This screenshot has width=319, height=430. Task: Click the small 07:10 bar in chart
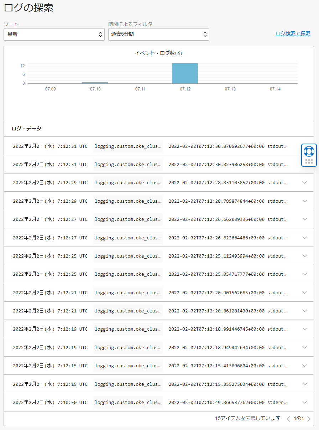(x=95, y=83)
